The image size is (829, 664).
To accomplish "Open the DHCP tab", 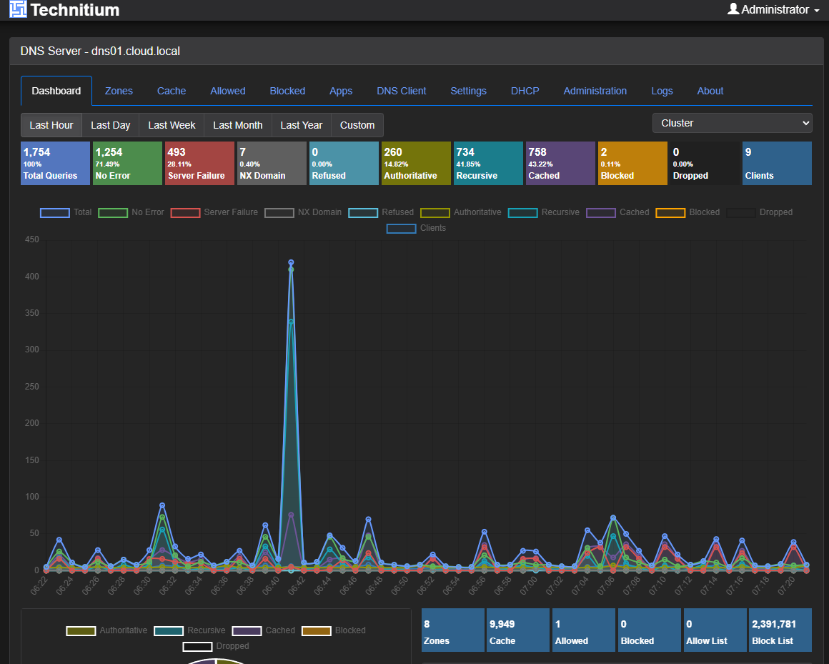I will 525,91.
